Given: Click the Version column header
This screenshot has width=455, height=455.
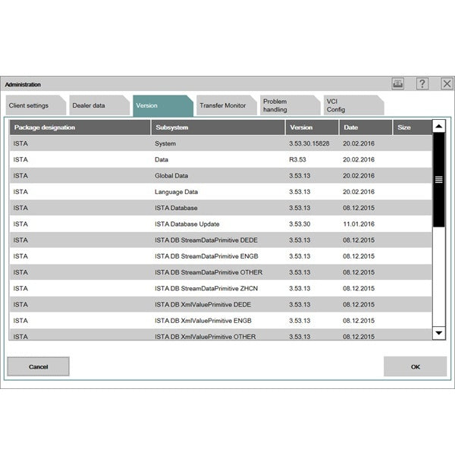Looking at the screenshot, I should coord(312,127).
